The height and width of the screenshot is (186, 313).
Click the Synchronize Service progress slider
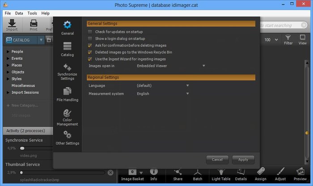tap(22, 148)
